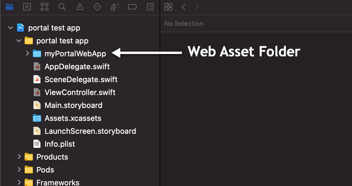Open the Report navigator list icon
Screen dimensions: 352x186
point(150,7)
